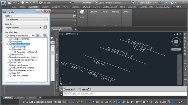
Task: Click the customize wrench icon by command line
Action: (61, 94)
